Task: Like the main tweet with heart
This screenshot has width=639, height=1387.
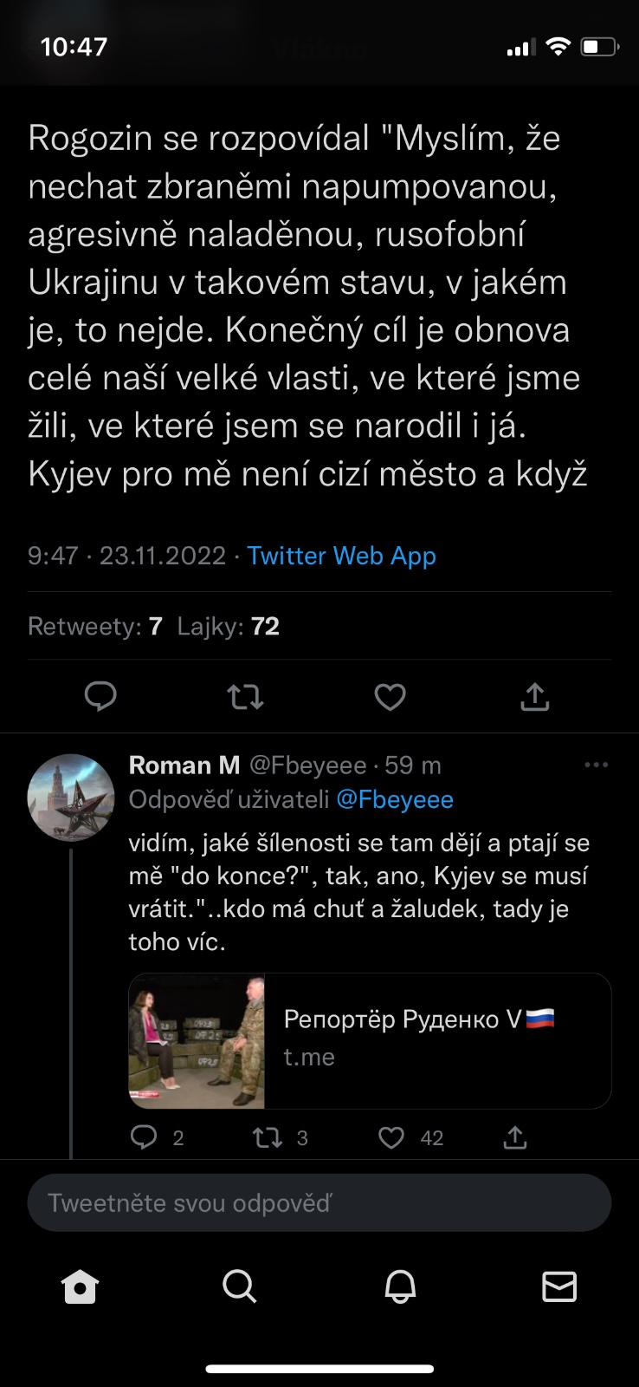Action: coord(390,696)
